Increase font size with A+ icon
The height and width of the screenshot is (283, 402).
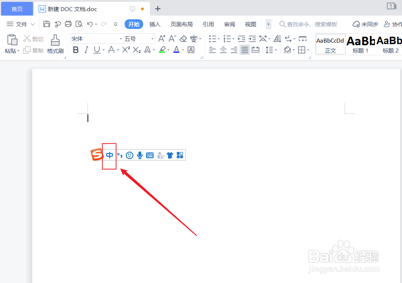tap(162, 39)
